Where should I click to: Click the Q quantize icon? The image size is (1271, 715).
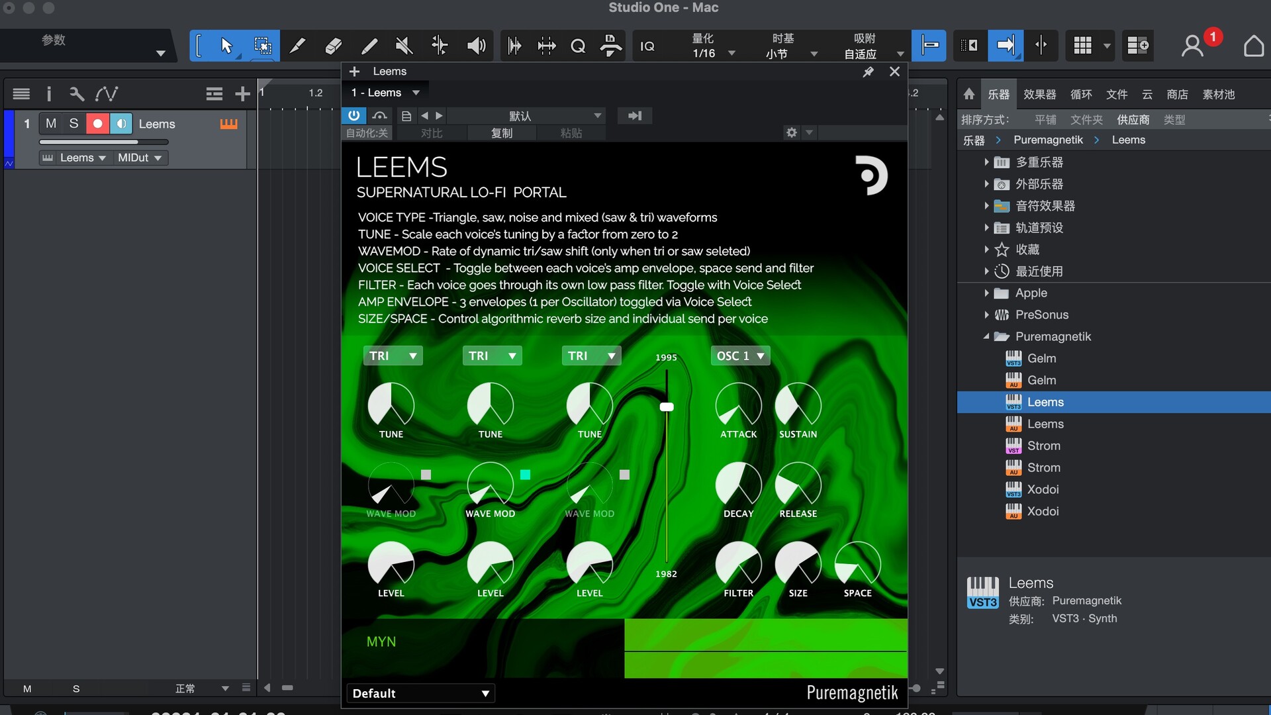click(578, 46)
